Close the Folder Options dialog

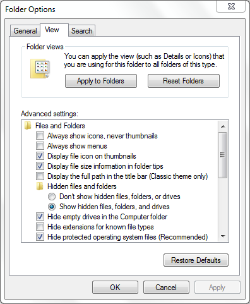pos(231,7)
